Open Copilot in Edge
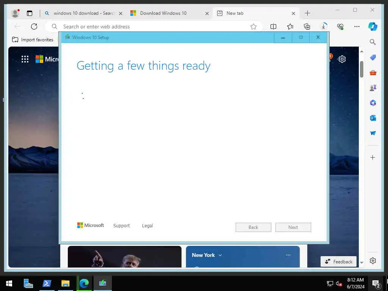 (x=373, y=27)
